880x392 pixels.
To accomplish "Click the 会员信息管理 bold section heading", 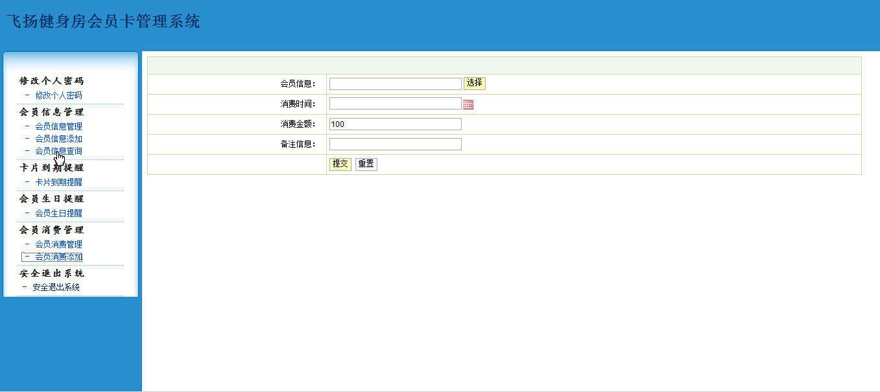I will [x=52, y=112].
